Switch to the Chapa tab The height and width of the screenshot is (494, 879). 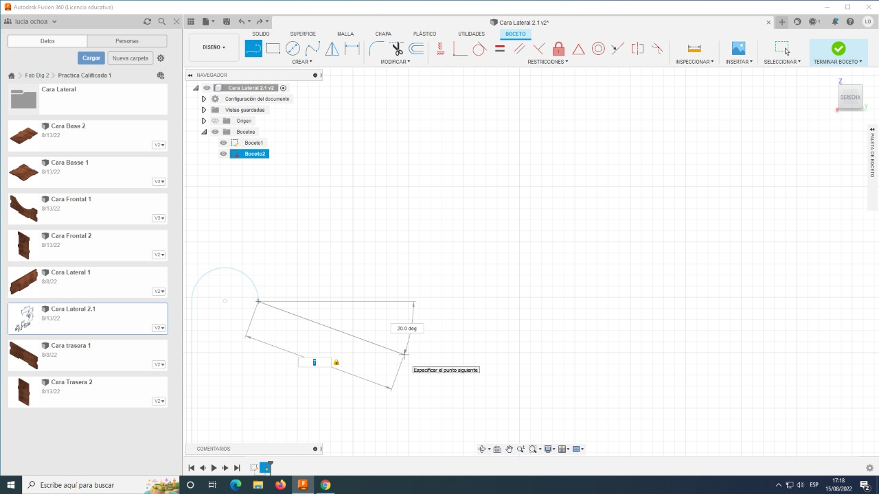pos(383,34)
